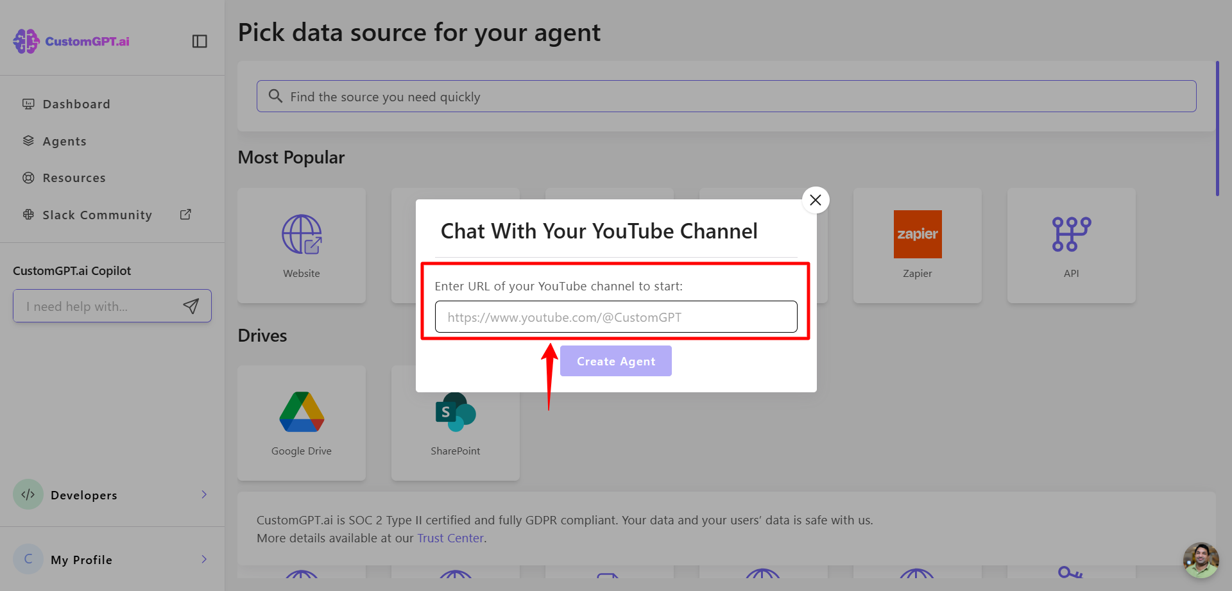This screenshot has width=1232, height=591.
Task: Click the Dashboard monitor icon
Action: pos(28,104)
